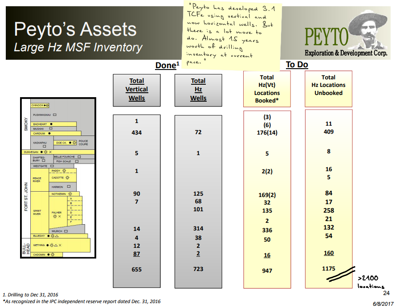Select the unbooked value 258

click(x=329, y=210)
